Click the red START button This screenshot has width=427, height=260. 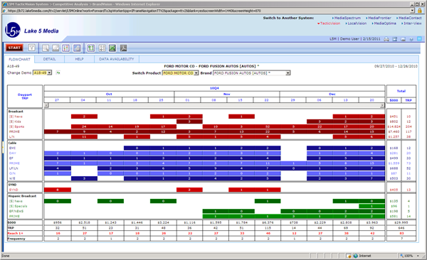click(x=14, y=48)
